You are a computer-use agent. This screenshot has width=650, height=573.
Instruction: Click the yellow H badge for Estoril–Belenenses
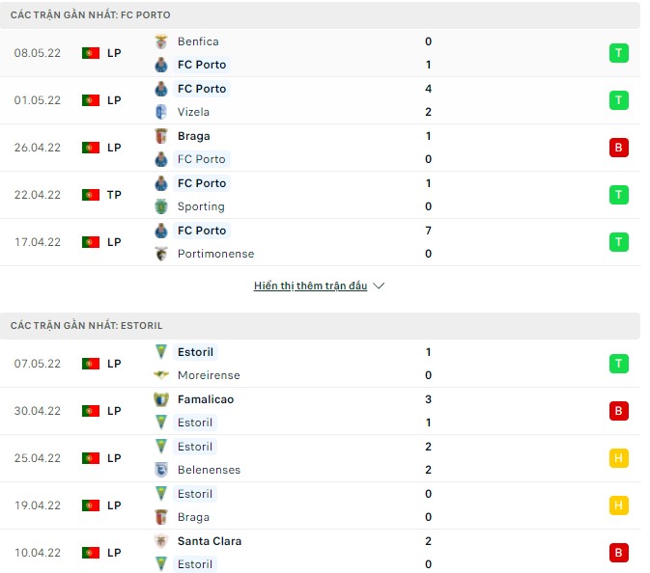click(619, 458)
